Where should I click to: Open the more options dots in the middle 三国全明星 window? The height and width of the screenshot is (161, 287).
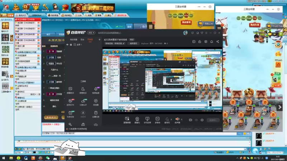199,7
